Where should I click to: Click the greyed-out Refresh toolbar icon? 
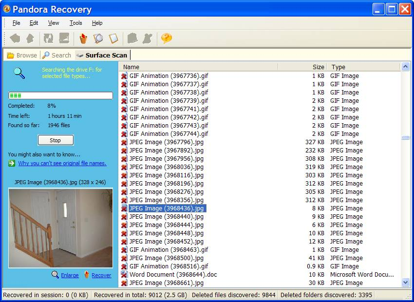pyautogui.click(x=48, y=38)
